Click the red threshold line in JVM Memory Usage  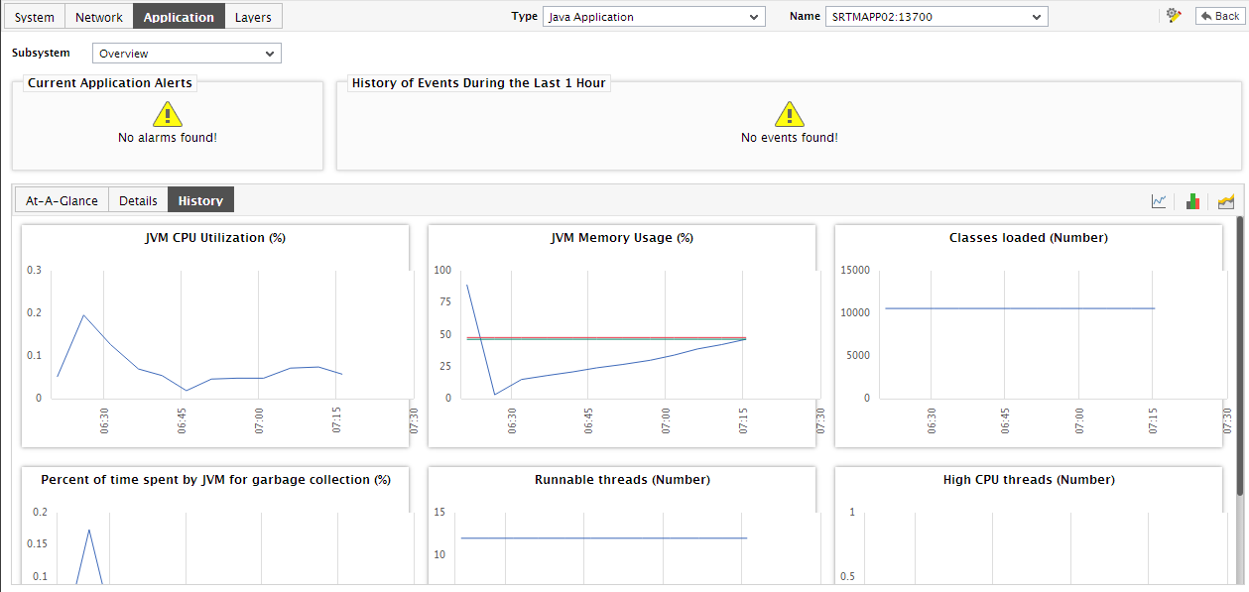click(x=606, y=337)
